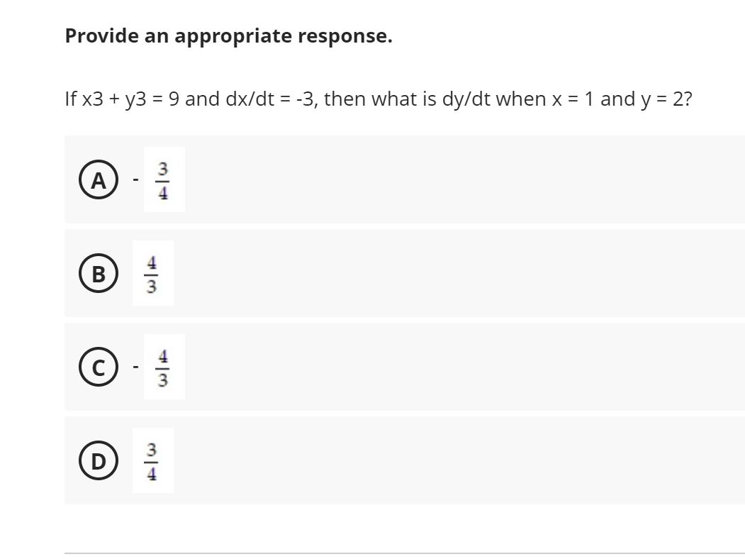The width and height of the screenshot is (745, 559).
Task: Select answer choice B circle
Action: click(x=98, y=274)
